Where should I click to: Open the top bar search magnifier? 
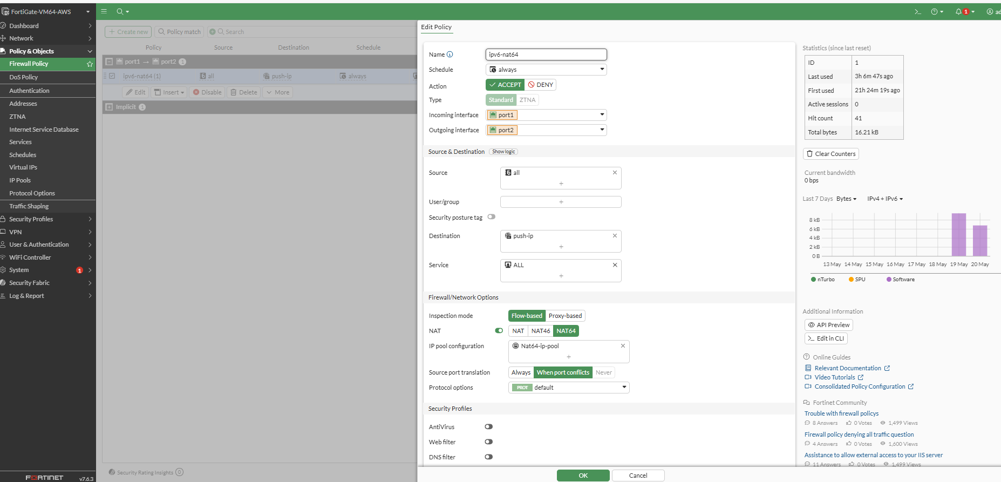tap(120, 11)
